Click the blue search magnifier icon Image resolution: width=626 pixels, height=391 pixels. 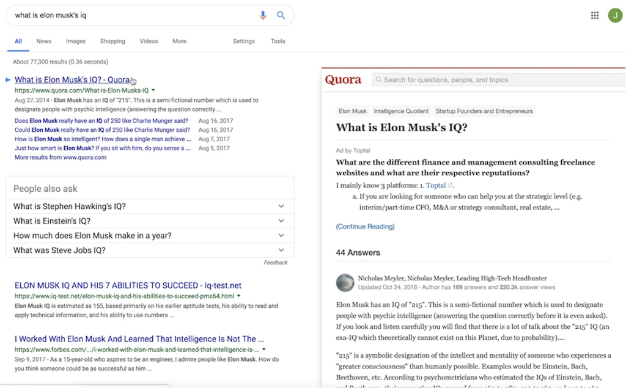point(281,15)
